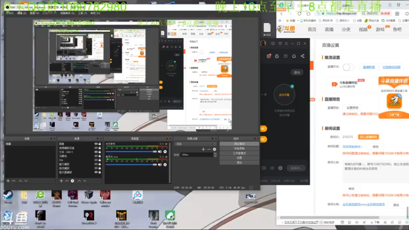Screen dimensions: 409x230
Task: Open desktop audio gear settings in the mixer
Action: click(165, 151)
